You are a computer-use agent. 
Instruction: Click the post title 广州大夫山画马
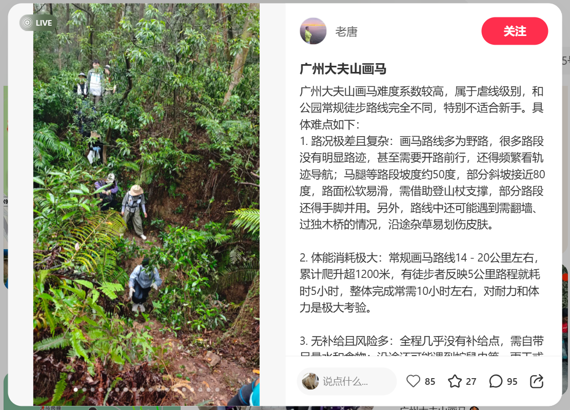[343, 69]
